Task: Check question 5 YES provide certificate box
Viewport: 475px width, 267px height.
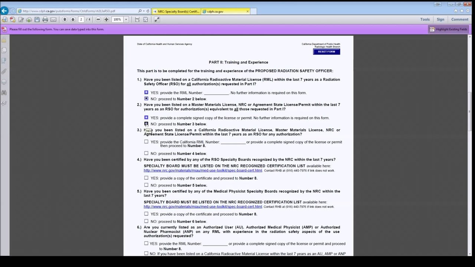Action: tap(146, 214)
